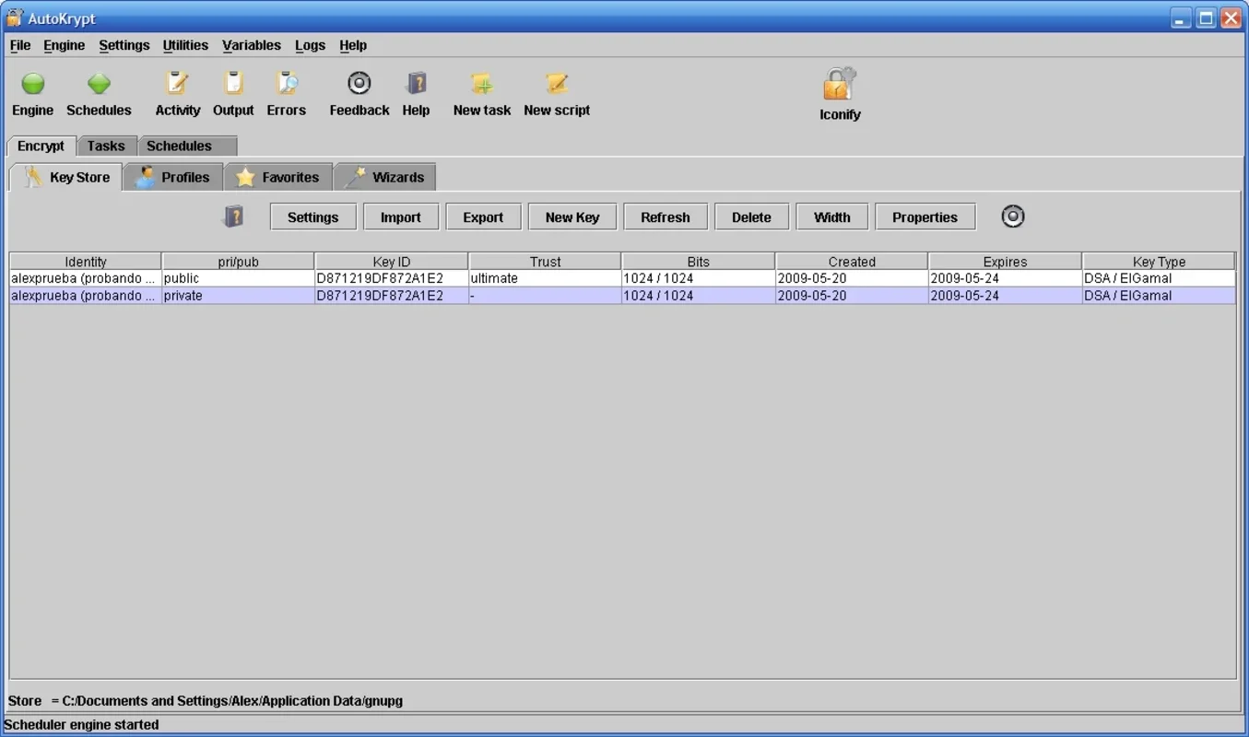Click AutoKrypt title bar app icon

coord(14,18)
